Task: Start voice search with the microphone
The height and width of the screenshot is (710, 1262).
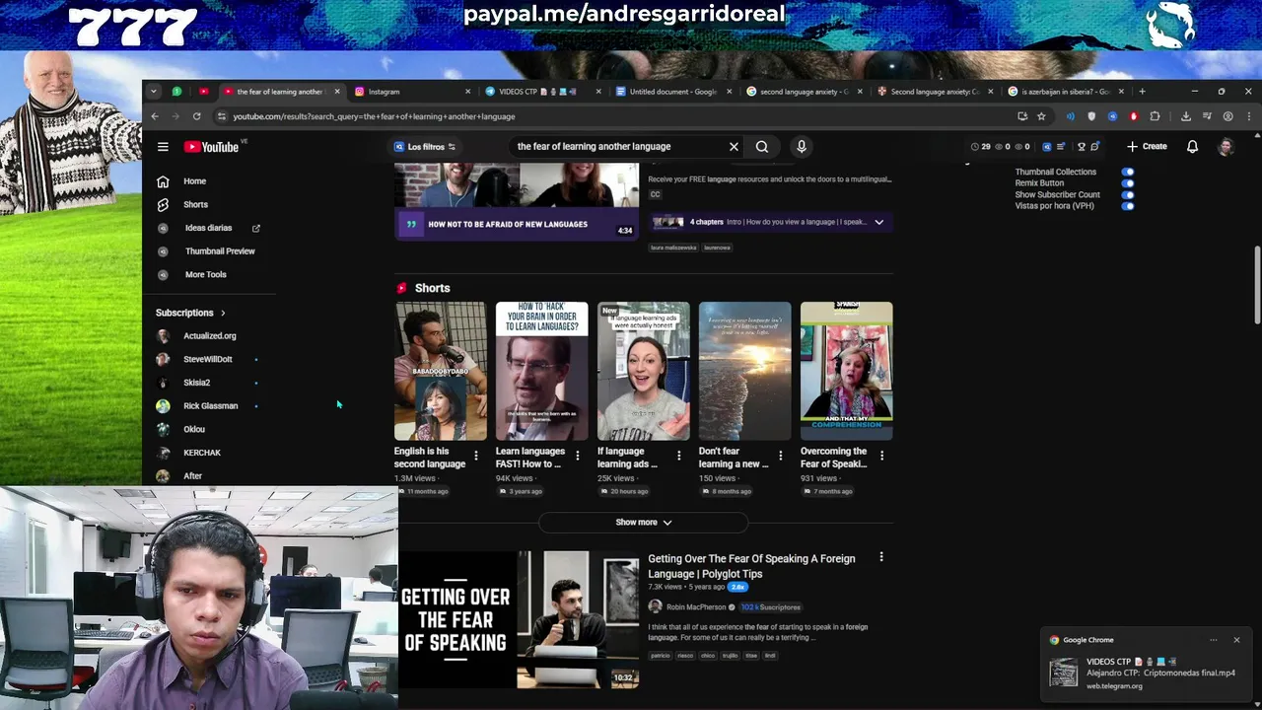Action: tap(802, 147)
